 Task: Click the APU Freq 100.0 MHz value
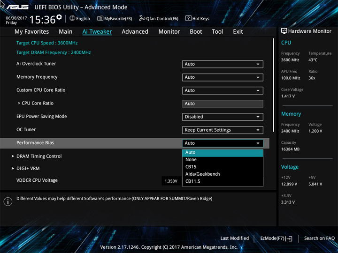click(x=291, y=78)
